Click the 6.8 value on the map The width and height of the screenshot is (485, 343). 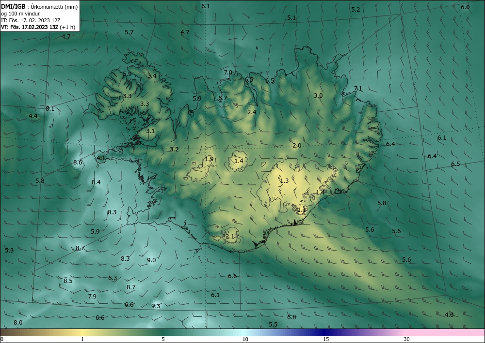coord(291,317)
